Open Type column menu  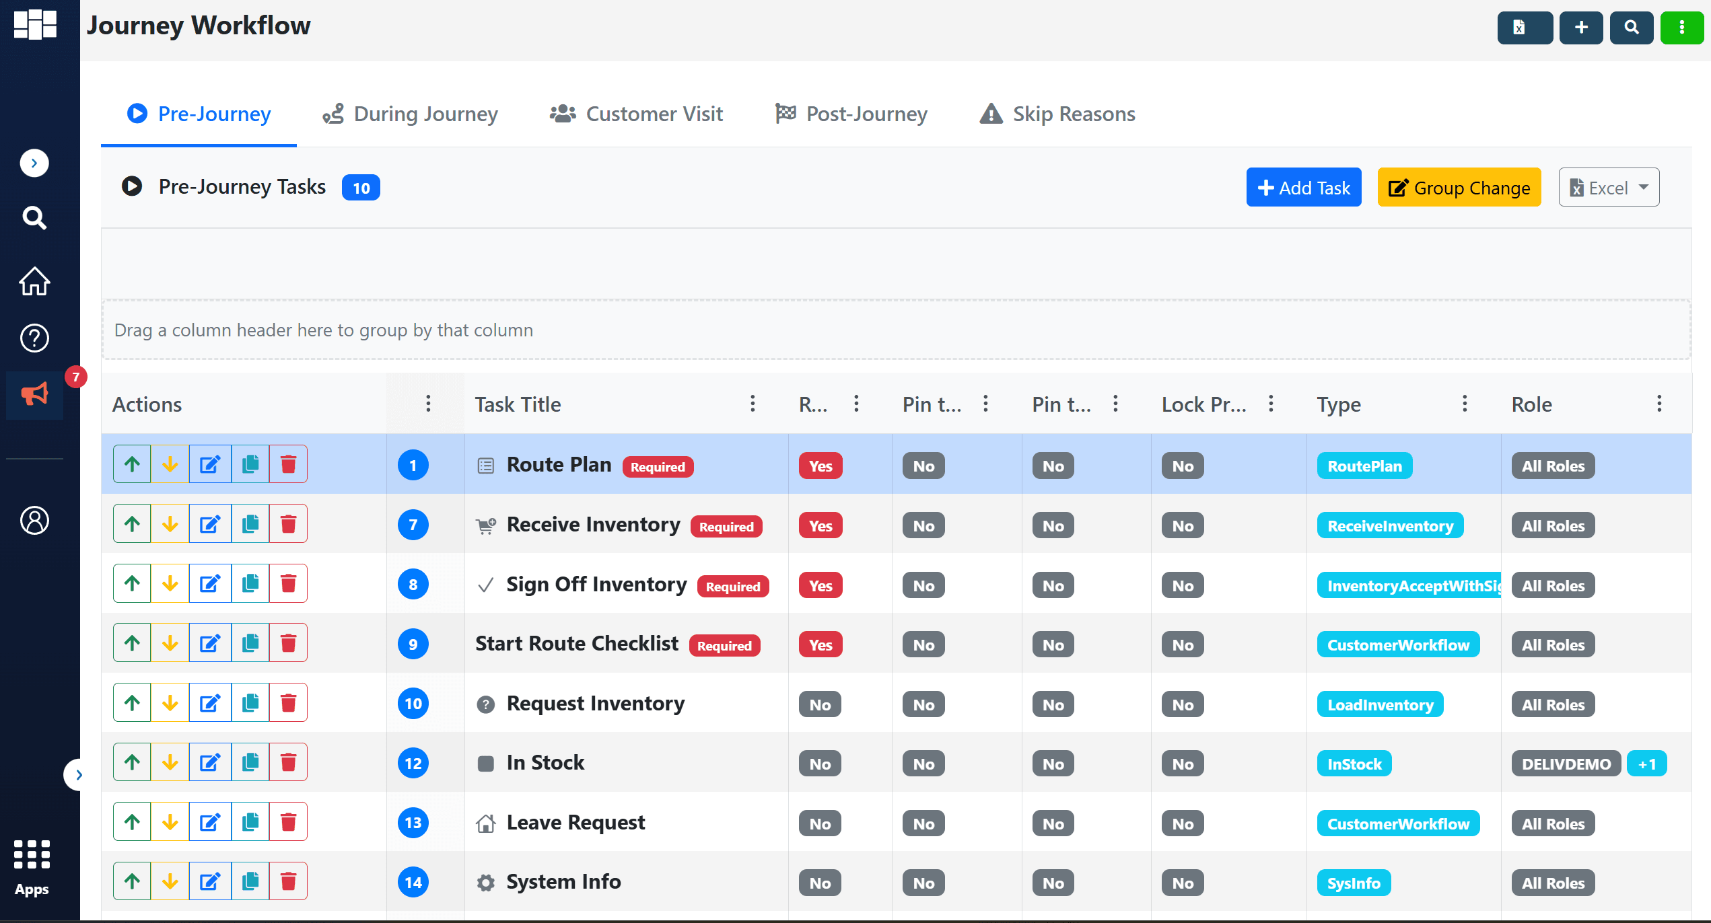tap(1465, 404)
